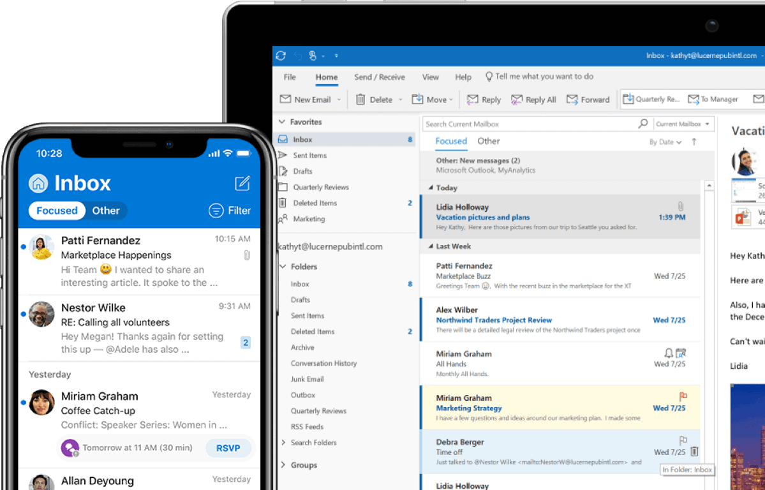765x490 pixels.
Task: Open Nestor Wilke's conversation on the phone
Action: click(x=139, y=328)
